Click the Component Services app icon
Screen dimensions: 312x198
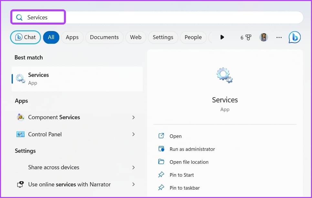click(20, 117)
